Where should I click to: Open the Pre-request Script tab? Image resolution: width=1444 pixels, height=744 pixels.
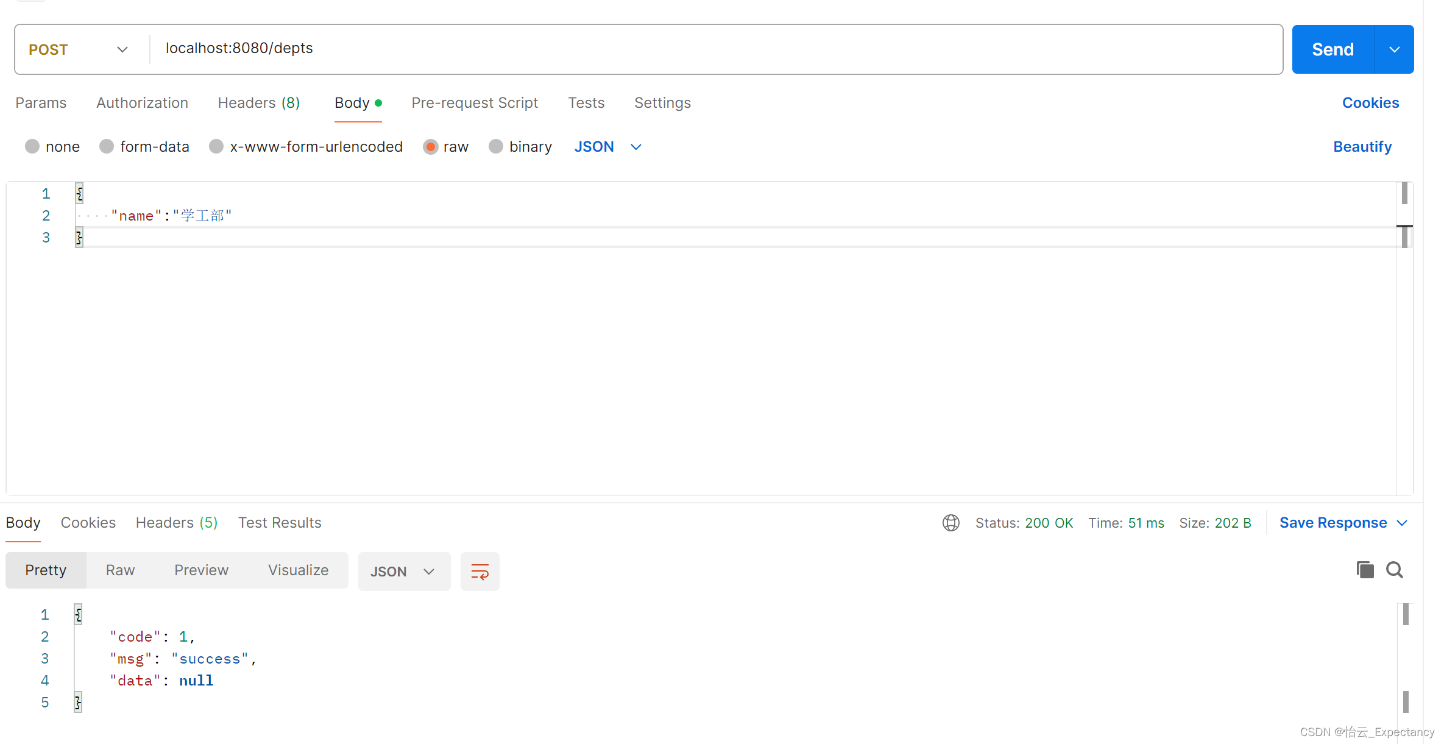tap(474, 103)
